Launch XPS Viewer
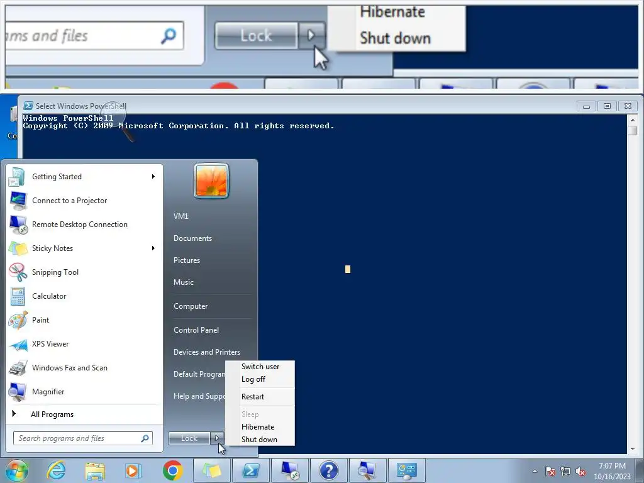 [84, 344]
